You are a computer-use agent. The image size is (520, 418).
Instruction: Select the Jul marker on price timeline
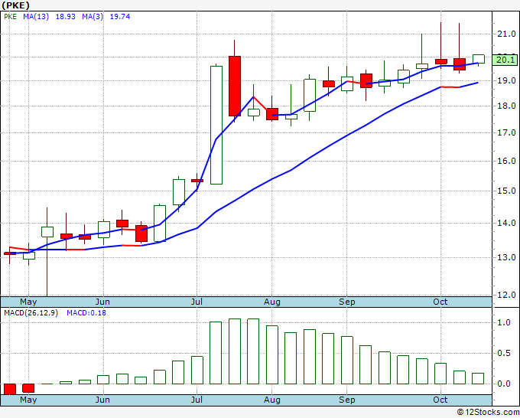(x=198, y=302)
